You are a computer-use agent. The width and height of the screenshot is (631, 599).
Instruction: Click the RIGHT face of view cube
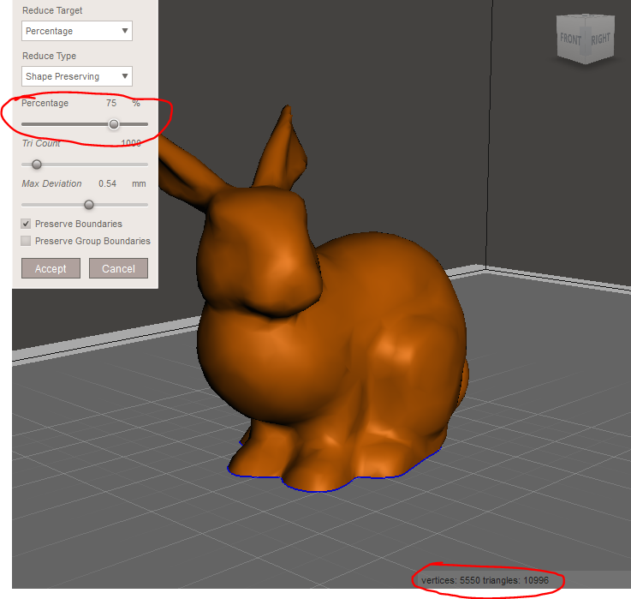tap(600, 39)
